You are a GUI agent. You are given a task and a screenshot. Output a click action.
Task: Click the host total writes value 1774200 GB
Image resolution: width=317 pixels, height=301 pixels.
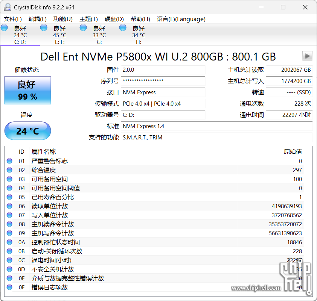[289, 81]
